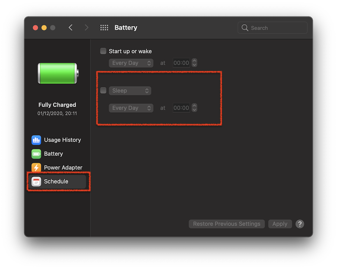Click the Apply button
This screenshot has width=337, height=269.
coord(280,224)
